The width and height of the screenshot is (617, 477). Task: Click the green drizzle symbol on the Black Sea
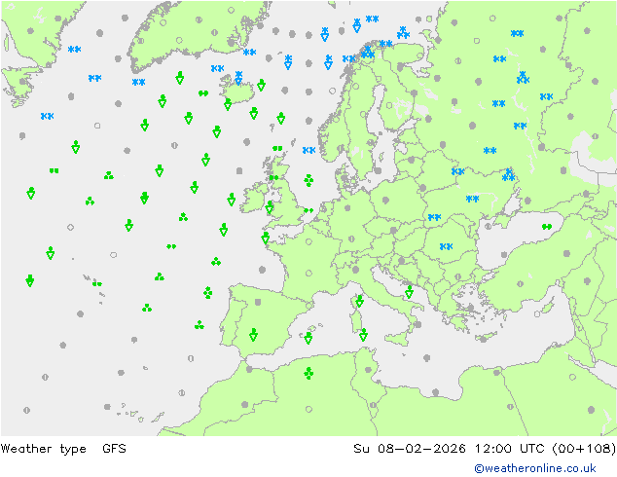[x=547, y=227]
